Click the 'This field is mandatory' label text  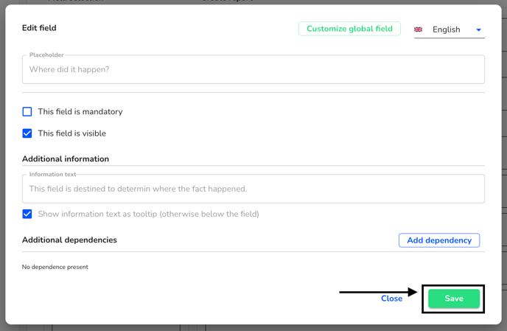click(x=80, y=111)
